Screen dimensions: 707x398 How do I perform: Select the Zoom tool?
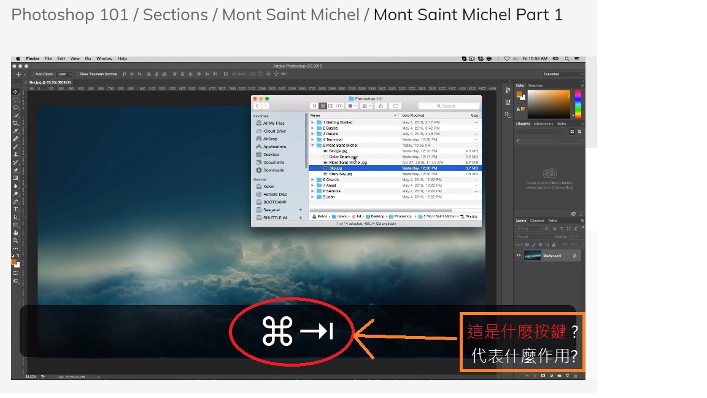click(x=15, y=238)
